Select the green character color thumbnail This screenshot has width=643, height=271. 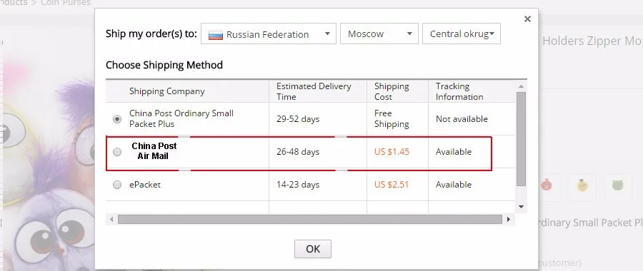[x=617, y=185]
